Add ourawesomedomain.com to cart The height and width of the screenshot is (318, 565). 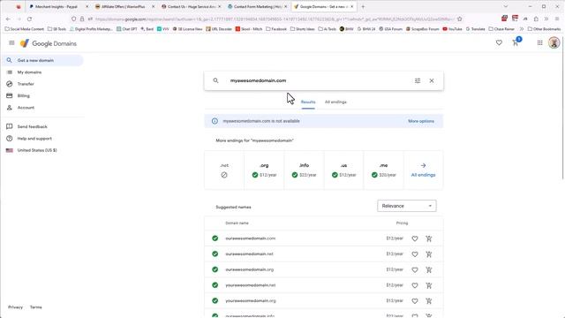pos(429,238)
